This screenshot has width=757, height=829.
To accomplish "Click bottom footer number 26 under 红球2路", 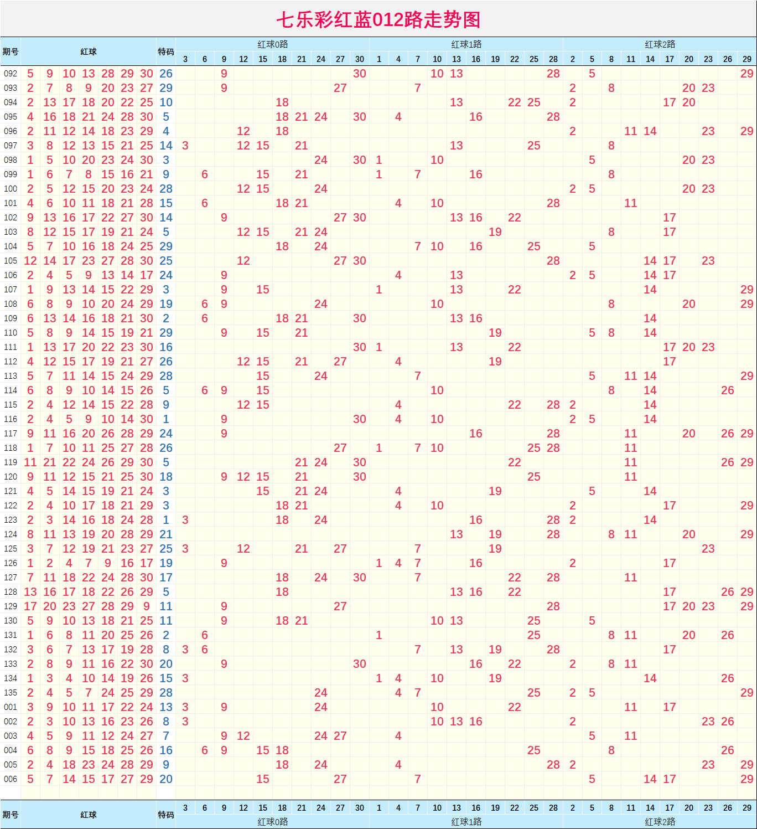I will tap(728, 808).
